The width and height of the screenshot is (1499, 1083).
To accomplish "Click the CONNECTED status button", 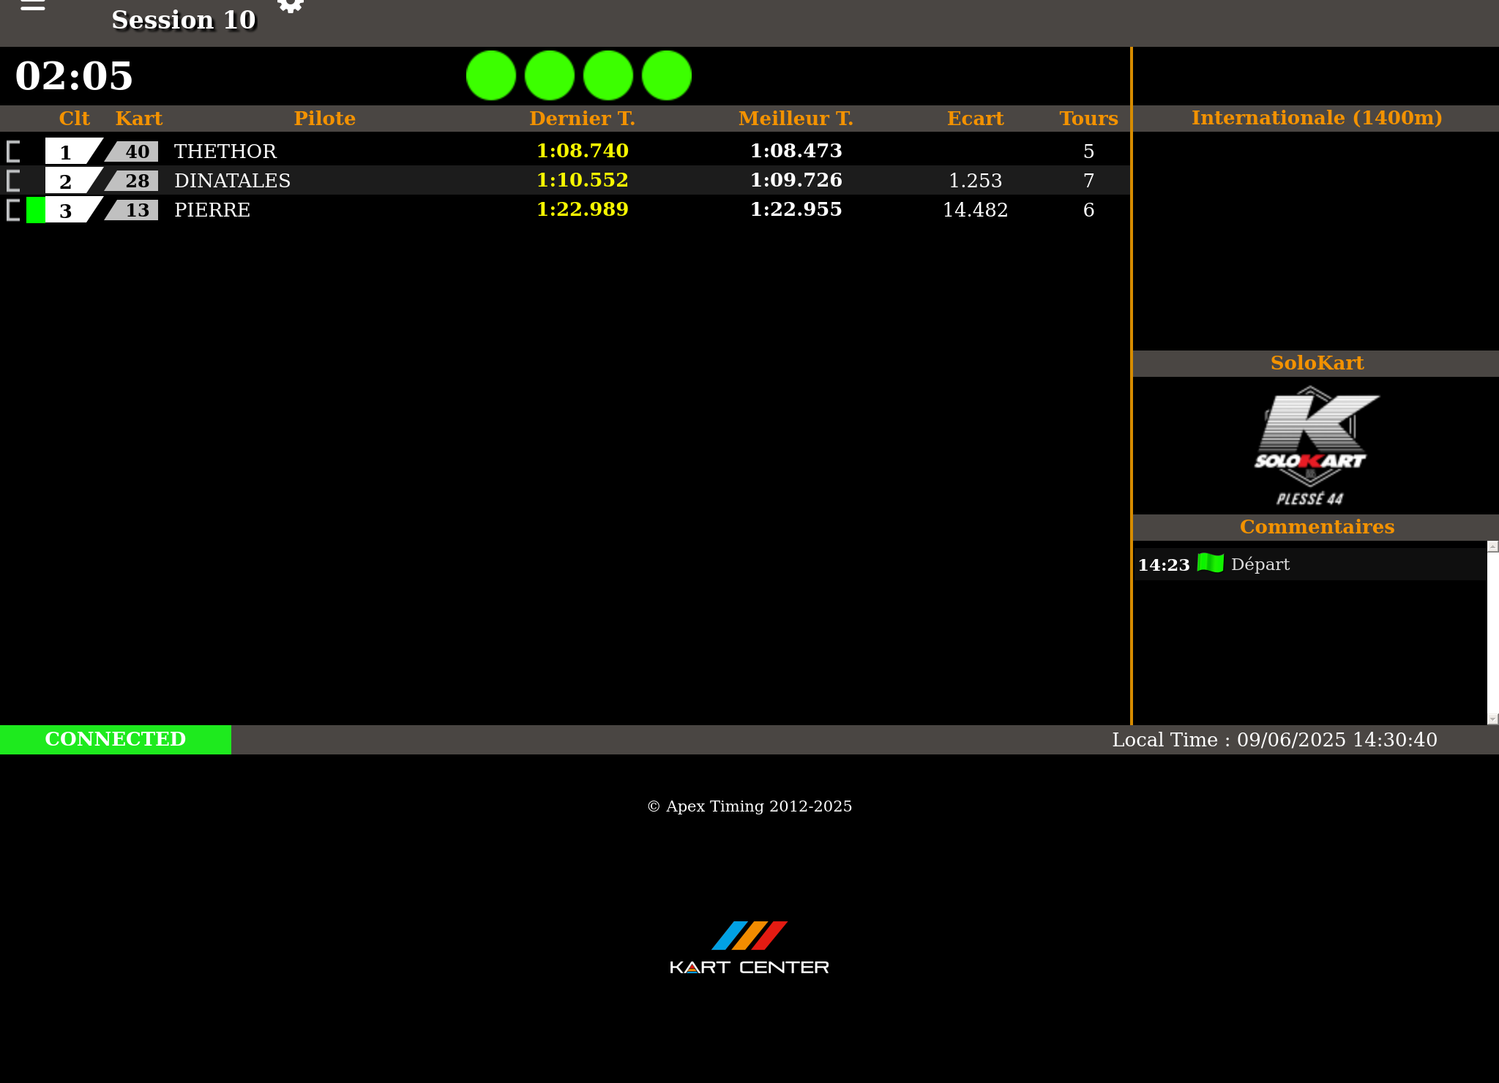I will tap(116, 739).
